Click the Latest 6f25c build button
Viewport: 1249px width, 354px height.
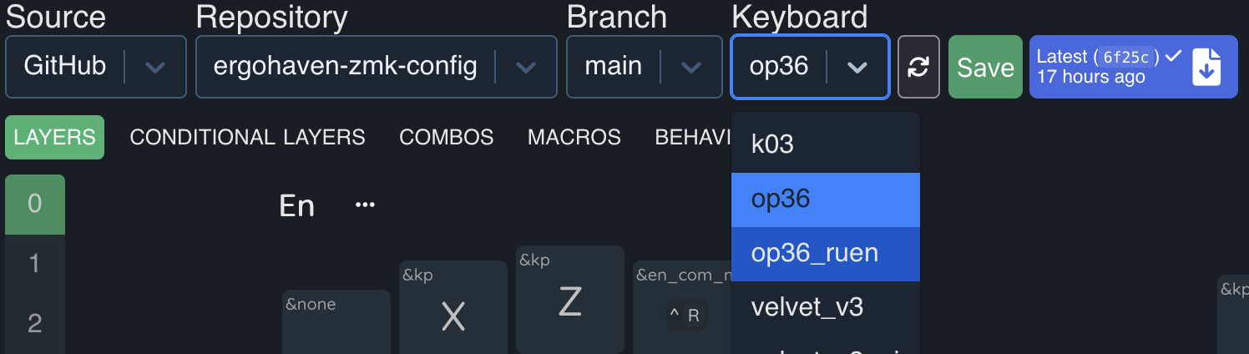click(x=1102, y=68)
